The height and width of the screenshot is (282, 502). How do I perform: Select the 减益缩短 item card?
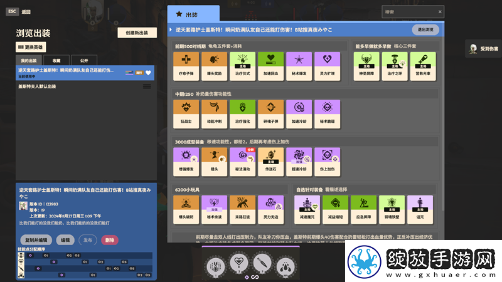(335, 209)
